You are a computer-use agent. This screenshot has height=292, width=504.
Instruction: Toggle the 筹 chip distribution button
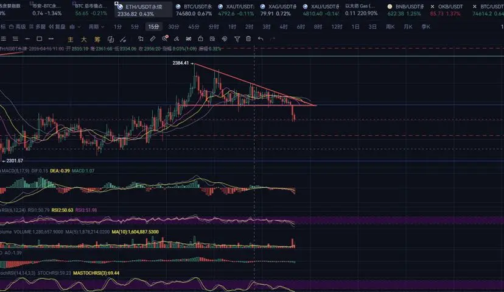tap(97, 39)
